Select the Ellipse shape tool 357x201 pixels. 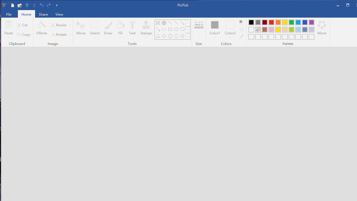[164, 29]
